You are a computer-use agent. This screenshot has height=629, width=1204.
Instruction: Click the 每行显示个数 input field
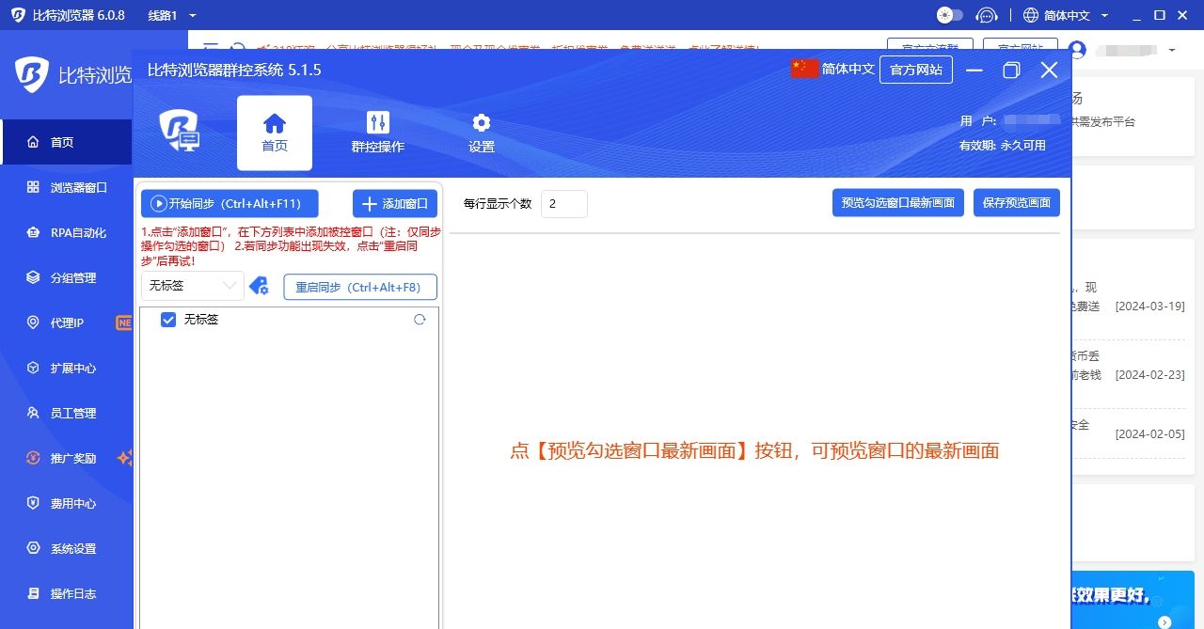click(564, 204)
